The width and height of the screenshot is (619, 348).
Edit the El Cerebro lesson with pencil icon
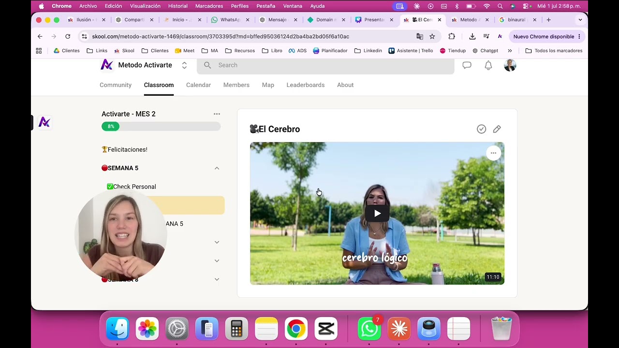tap(497, 129)
